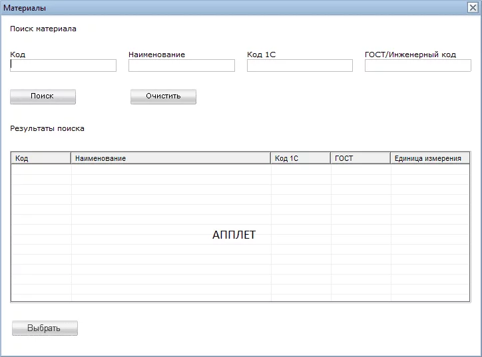Click into the Наименование search text box
This screenshot has width=482, height=357.
coord(182,65)
